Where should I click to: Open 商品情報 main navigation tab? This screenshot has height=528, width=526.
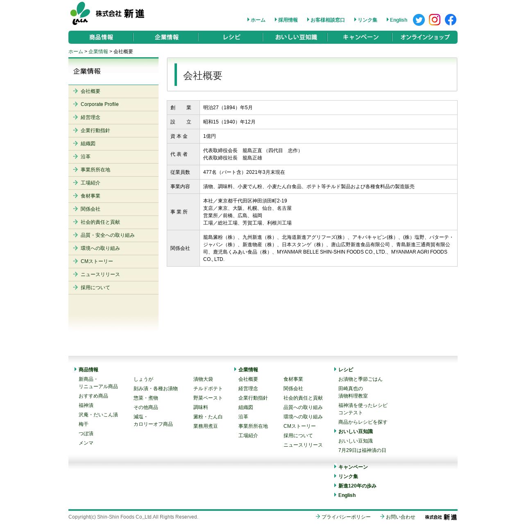click(x=101, y=37)
